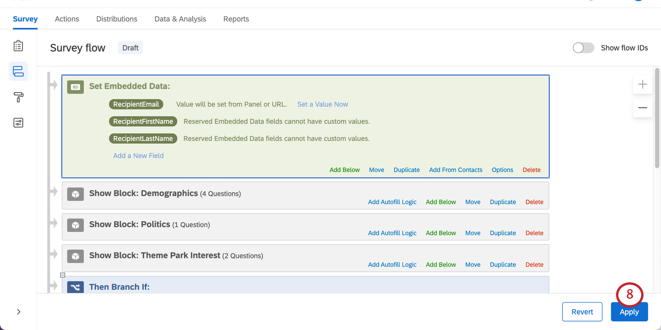
Task: Delete the Politics block
Action: click(534, 233)
